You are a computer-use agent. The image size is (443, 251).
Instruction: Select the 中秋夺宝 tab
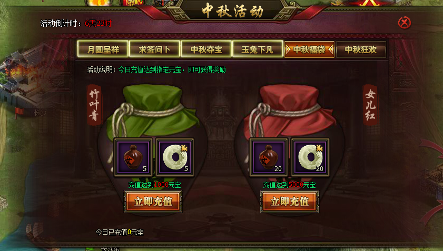click(206, 49)
